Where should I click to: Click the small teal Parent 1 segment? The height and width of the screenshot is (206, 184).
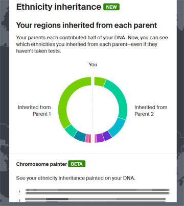(71, 131)
